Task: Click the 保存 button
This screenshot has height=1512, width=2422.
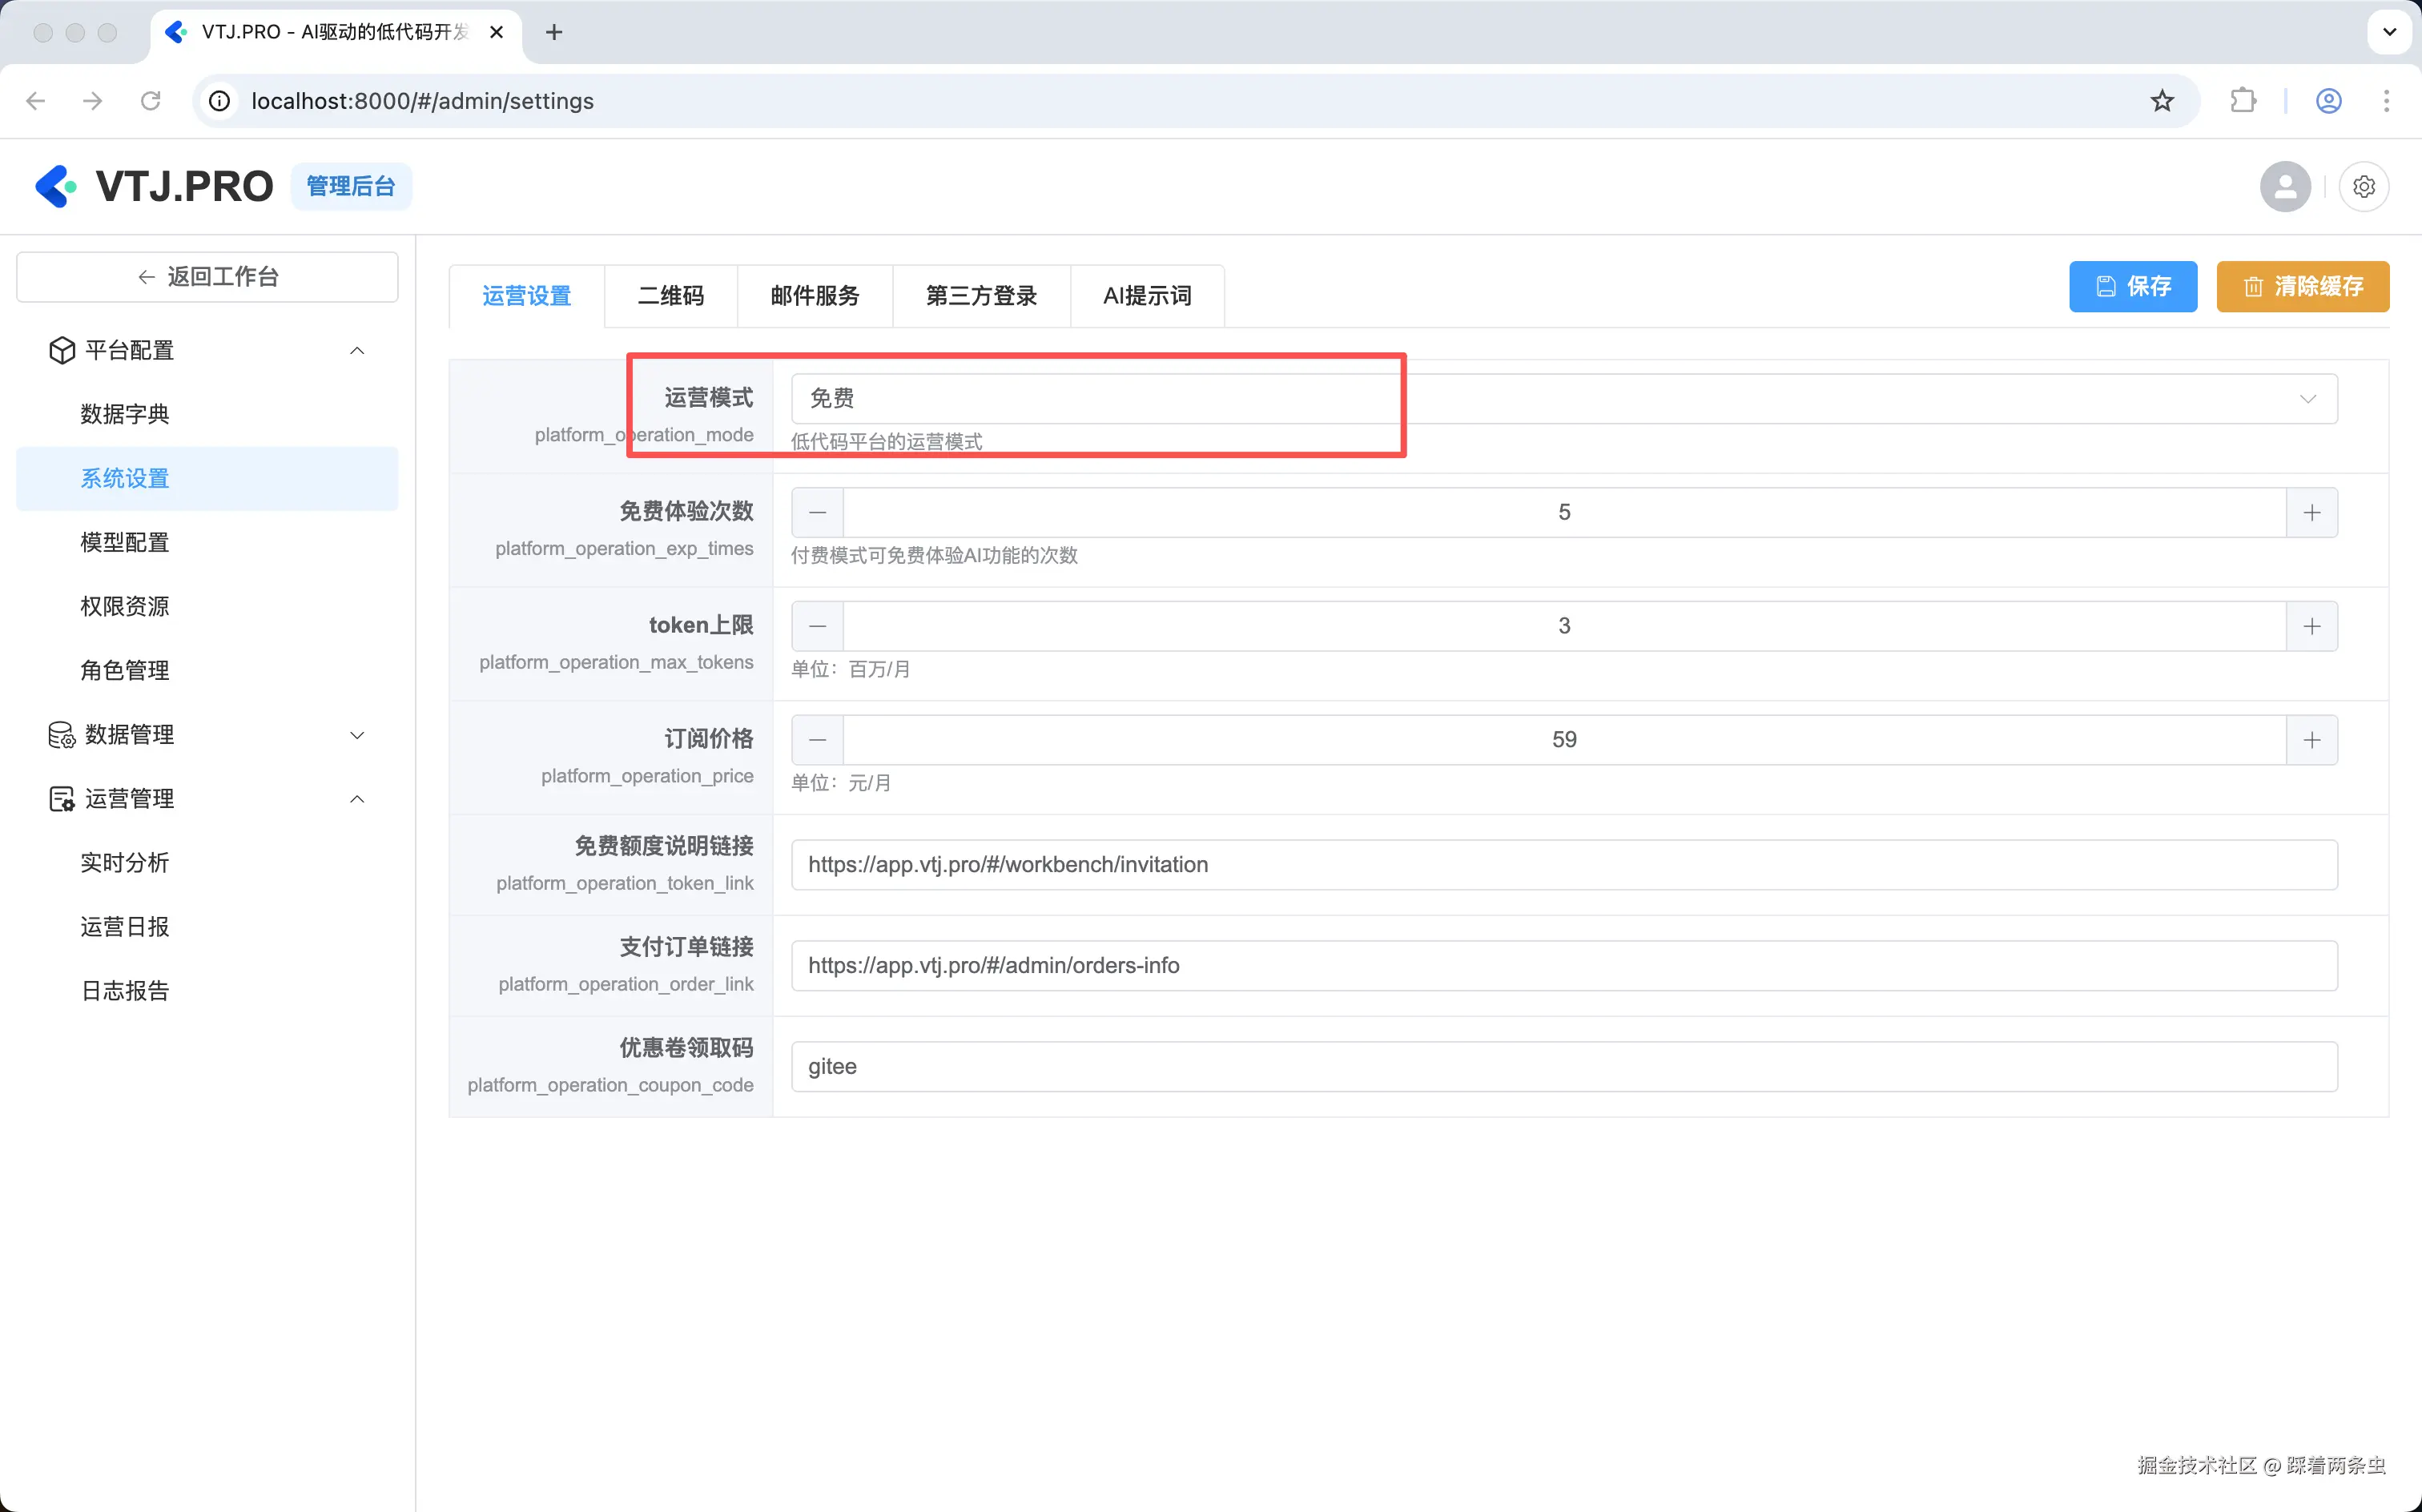Action: (x=2132, y=287)
